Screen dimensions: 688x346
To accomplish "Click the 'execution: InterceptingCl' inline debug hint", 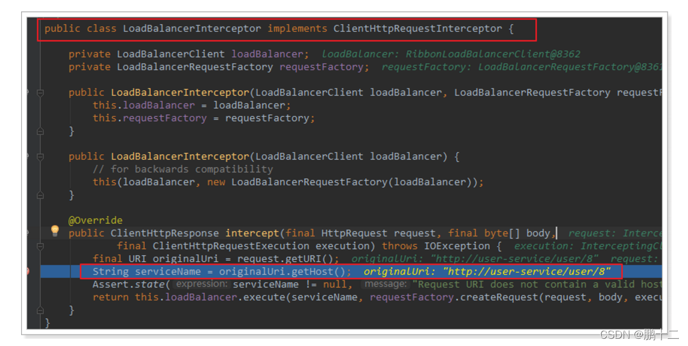I will [588, 246].
